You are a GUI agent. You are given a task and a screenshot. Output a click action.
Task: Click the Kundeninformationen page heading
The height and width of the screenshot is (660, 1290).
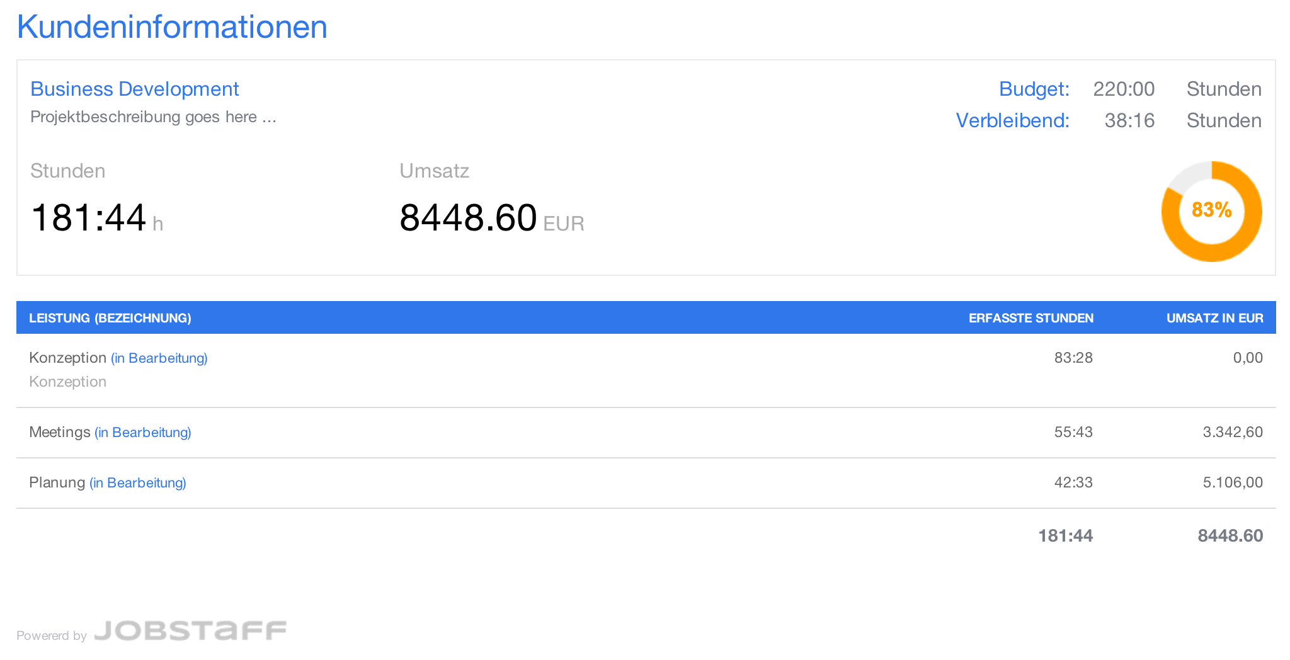(172, 27)
